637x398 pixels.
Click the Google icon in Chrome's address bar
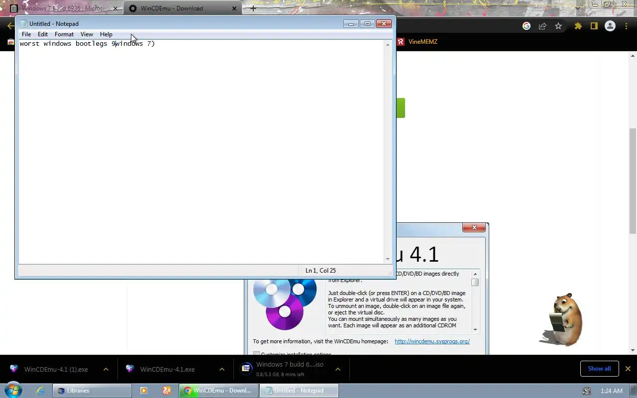527,26
